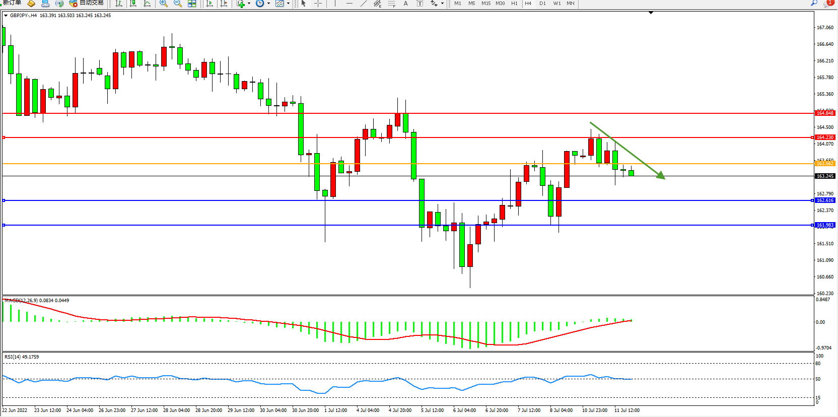The width and height of the screenshot is (838, 417).
Task: Switch to the H1 timeframe
Action: click(x=514, y=4)
